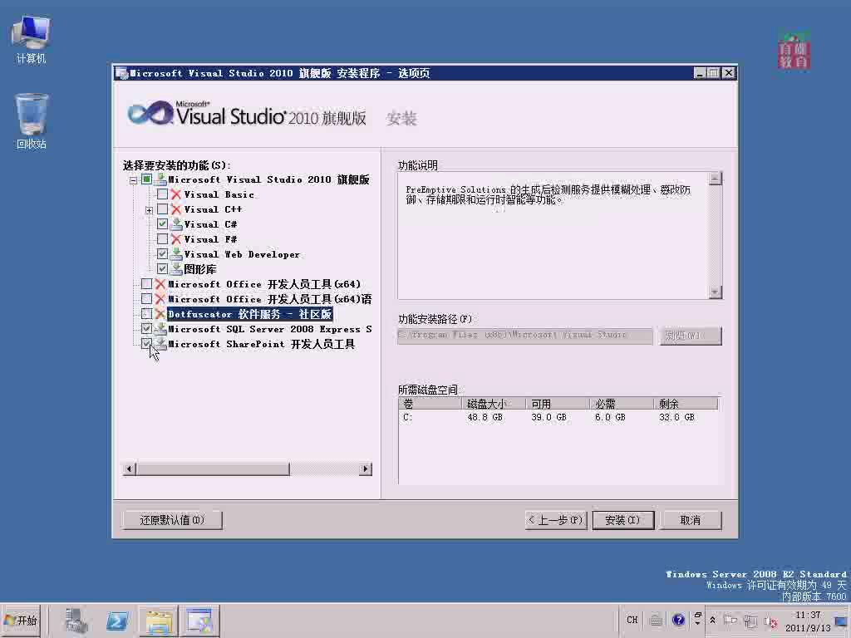Click the install icon beside Microsoft SharePoint 开发人员工具
Viewport: 851px width, 638px height.
point(160,343)
